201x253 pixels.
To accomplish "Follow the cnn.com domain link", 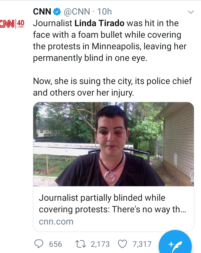I will pyautogui.click(x=56, y=222).
